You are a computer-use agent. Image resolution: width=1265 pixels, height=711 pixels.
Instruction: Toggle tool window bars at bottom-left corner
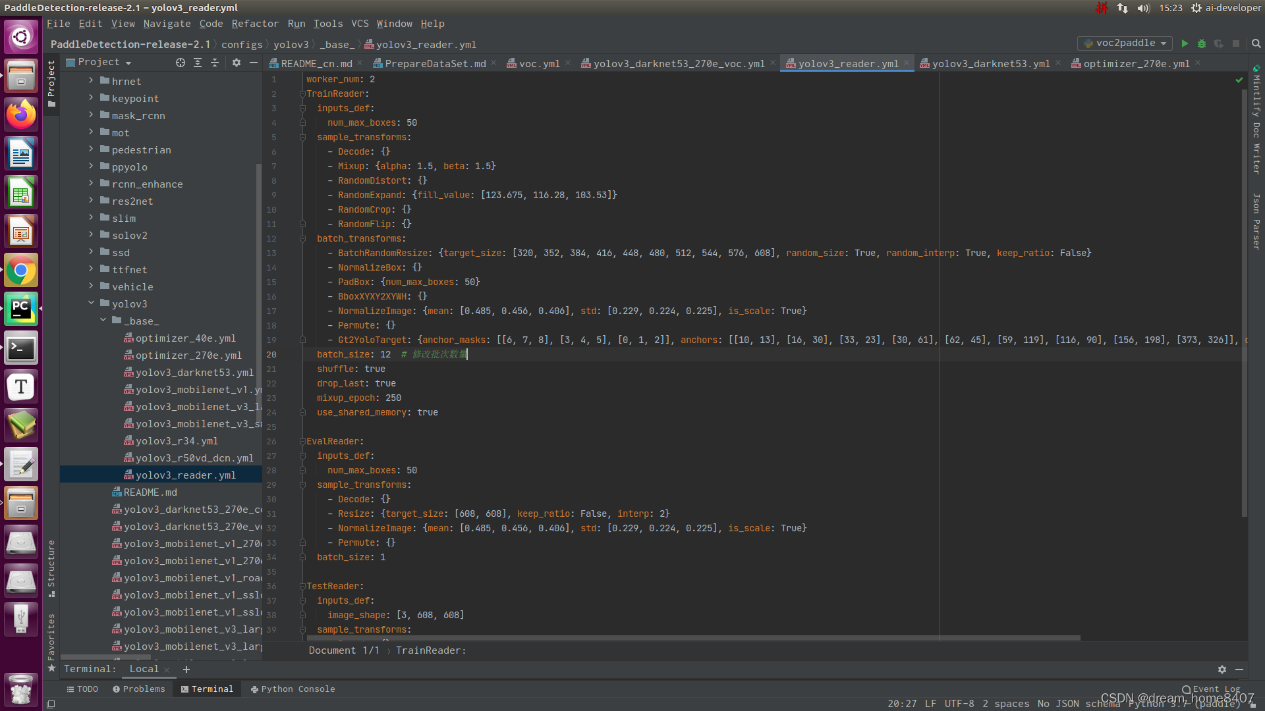coord(51,704)
